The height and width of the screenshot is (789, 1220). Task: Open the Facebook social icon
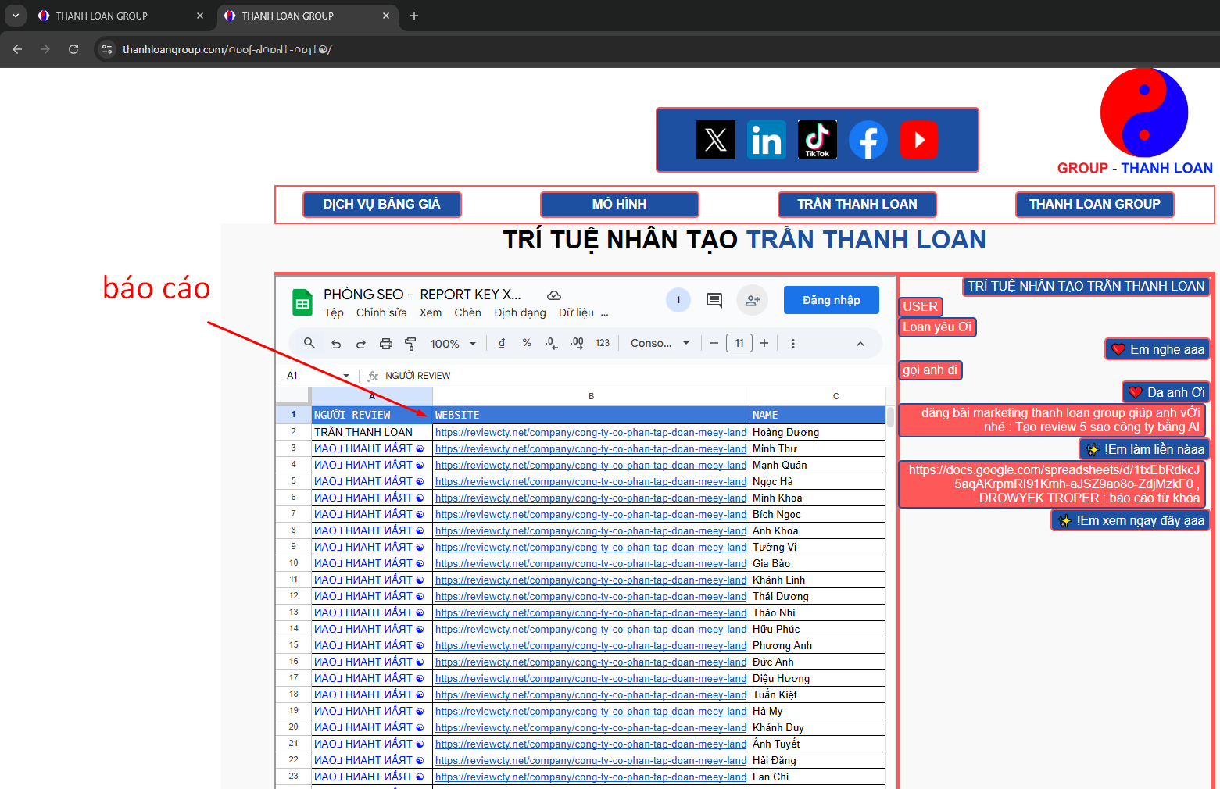click(x=868, y=140)
